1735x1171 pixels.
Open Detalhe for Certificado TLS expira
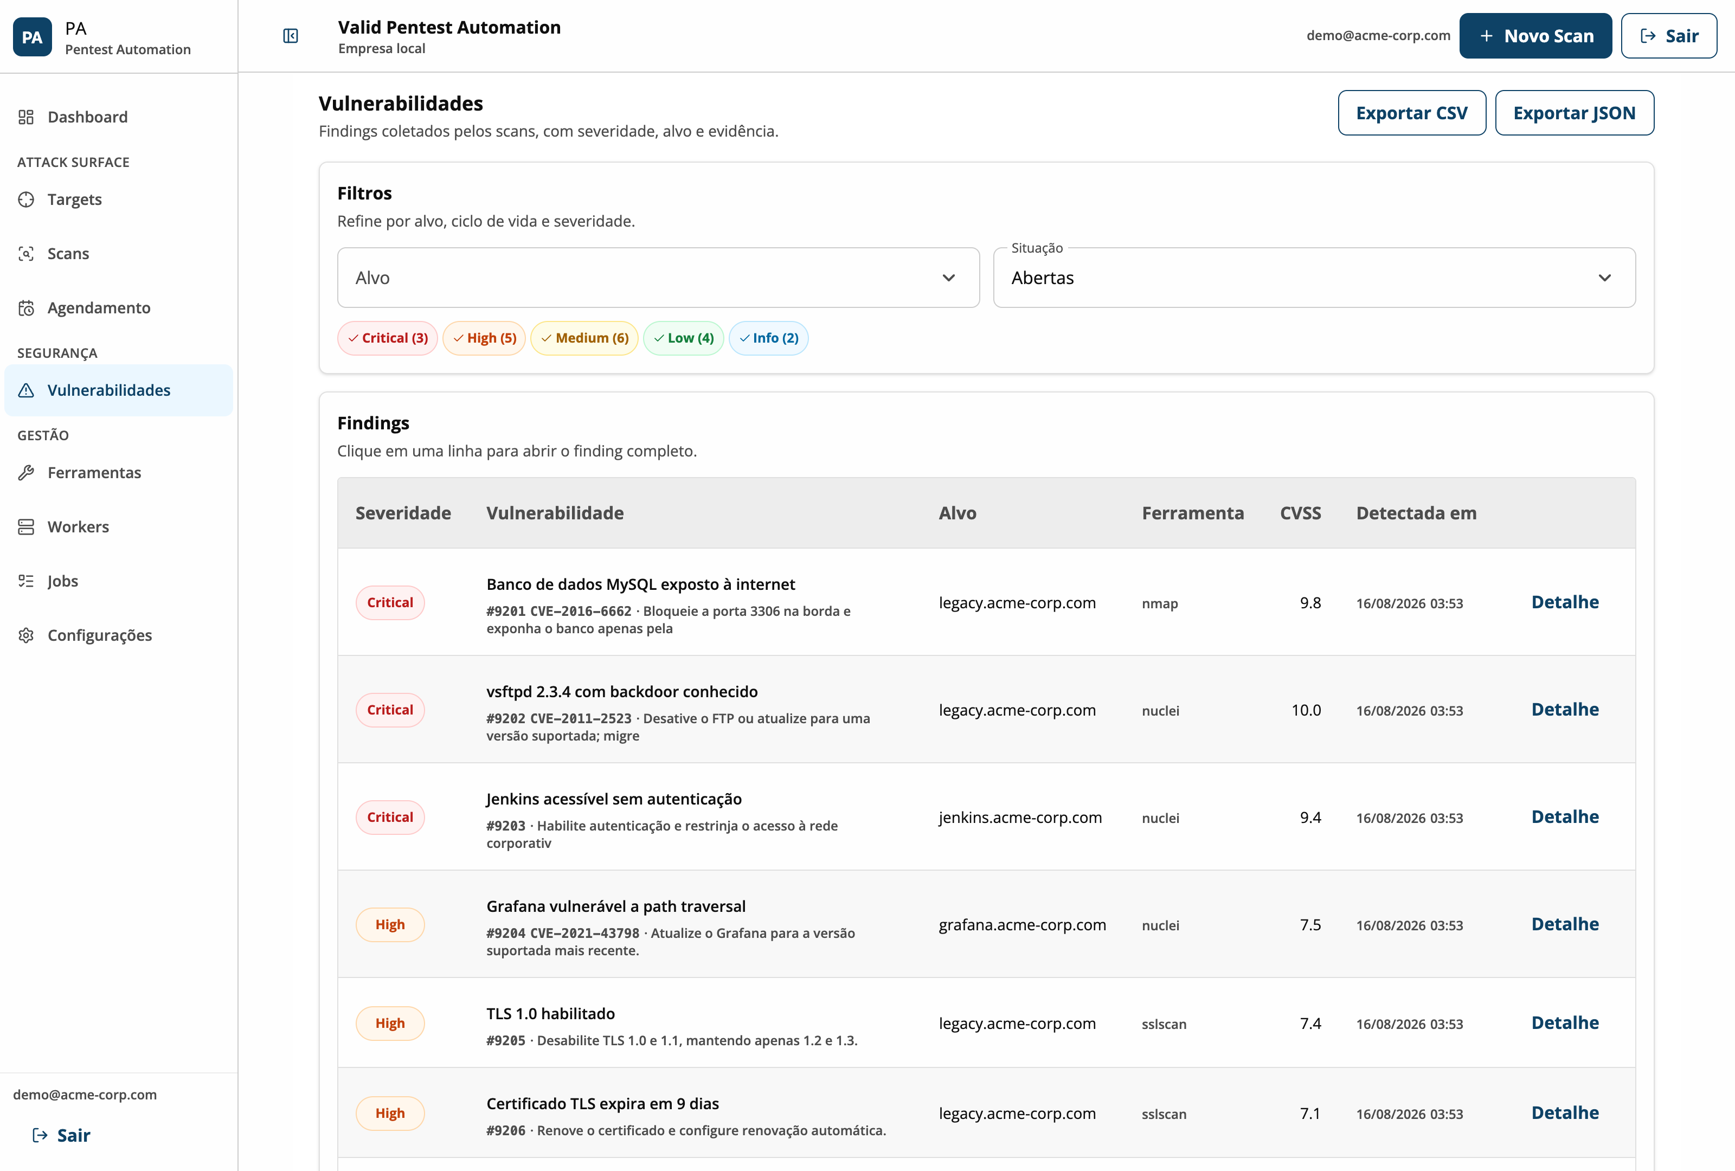point(1565,1113)
